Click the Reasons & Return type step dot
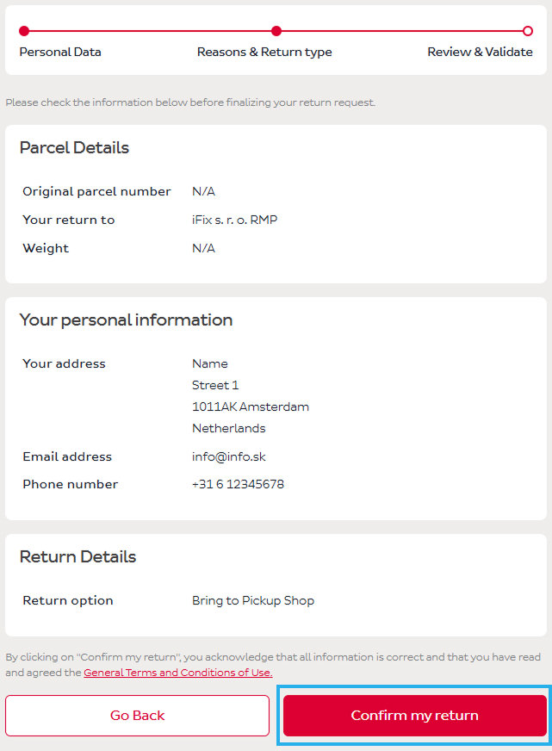This screenshot has height=751, width=552. coord(276,31)
